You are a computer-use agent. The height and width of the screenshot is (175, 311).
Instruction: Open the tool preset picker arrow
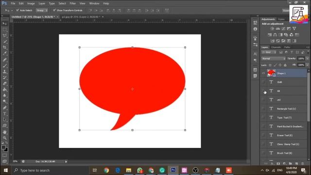[12, 10]
